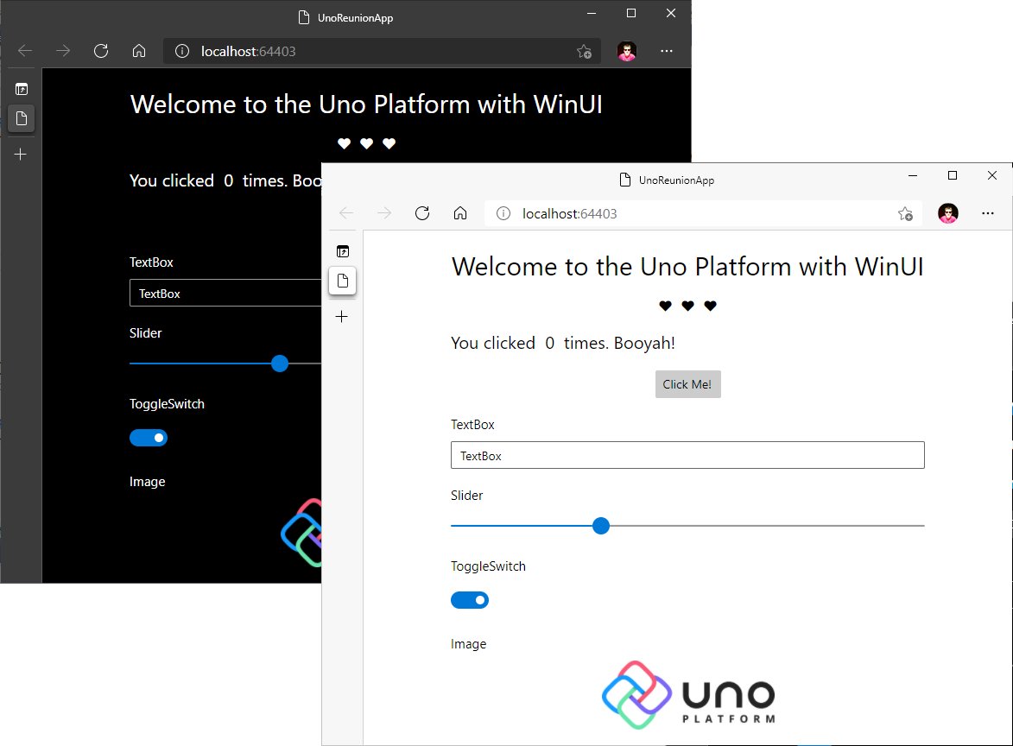Viewport: 1013px width, 746px height.
Task: Turn off the ToggleSwitch in light window
Action: point(470,600)
